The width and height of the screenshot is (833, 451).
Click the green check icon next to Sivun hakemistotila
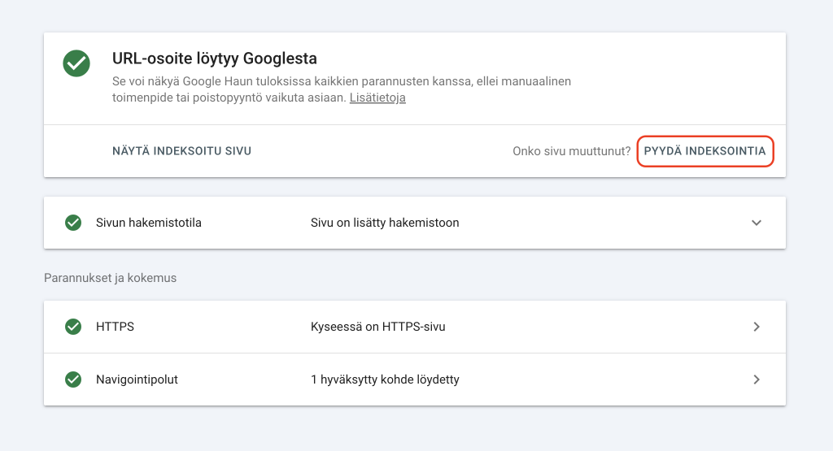coord(73,223)
